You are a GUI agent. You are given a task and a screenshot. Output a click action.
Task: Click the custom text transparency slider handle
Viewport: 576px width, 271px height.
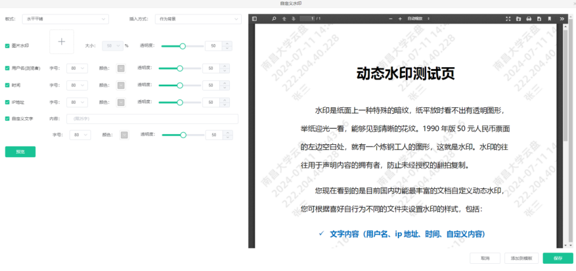pyautogui.click(x=183, y=135)
